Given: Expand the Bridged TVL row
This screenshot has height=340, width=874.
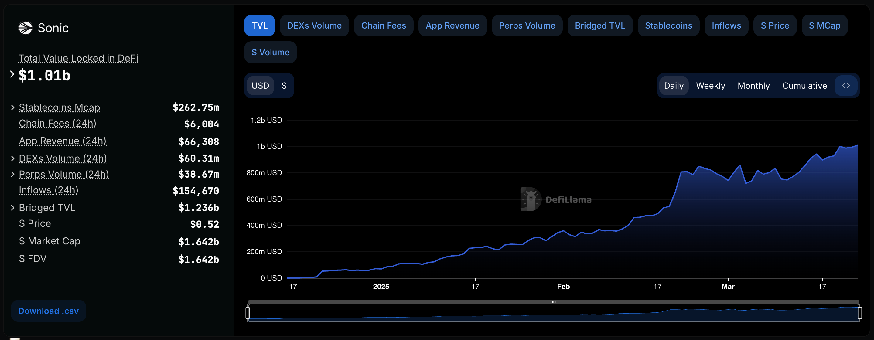Looking at the screenshot, I should (12, 208).
